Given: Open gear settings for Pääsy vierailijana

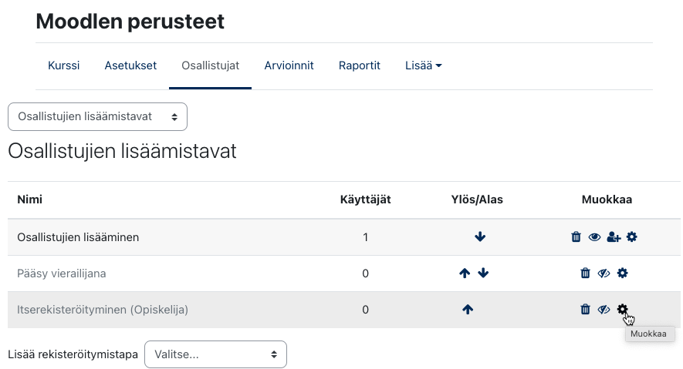Looking at the screenshot, I should 623,273.
